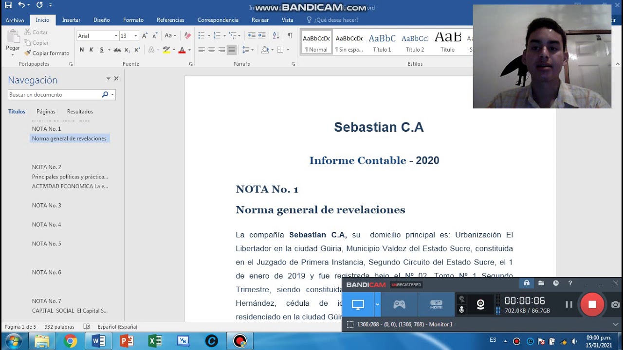Click the Bandicam lock icon
The width and height of the screenshot is (623, 350).
(x=526, y=283)
